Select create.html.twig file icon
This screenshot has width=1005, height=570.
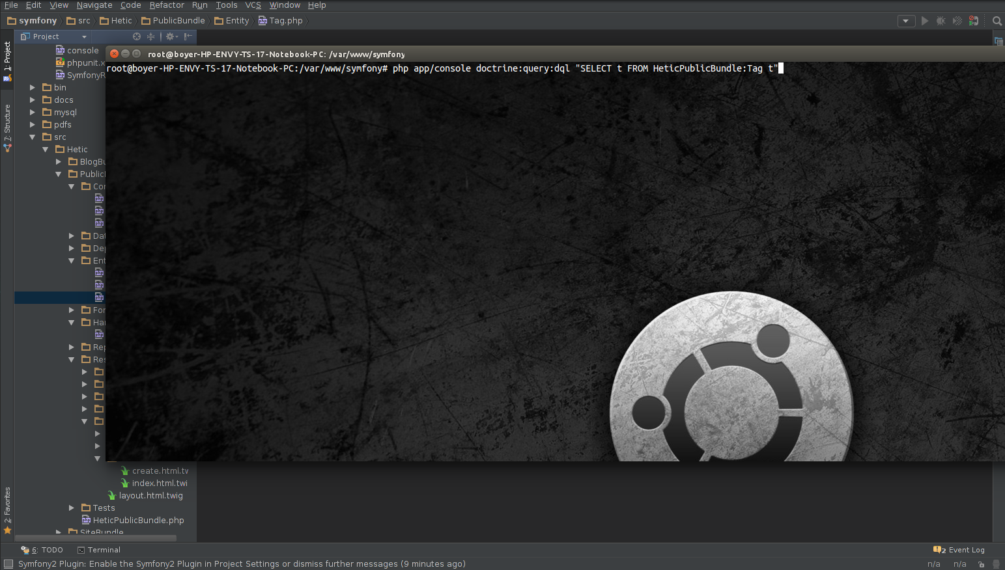[x=125, y=470]
